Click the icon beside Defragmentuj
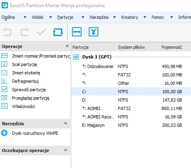 4,81
